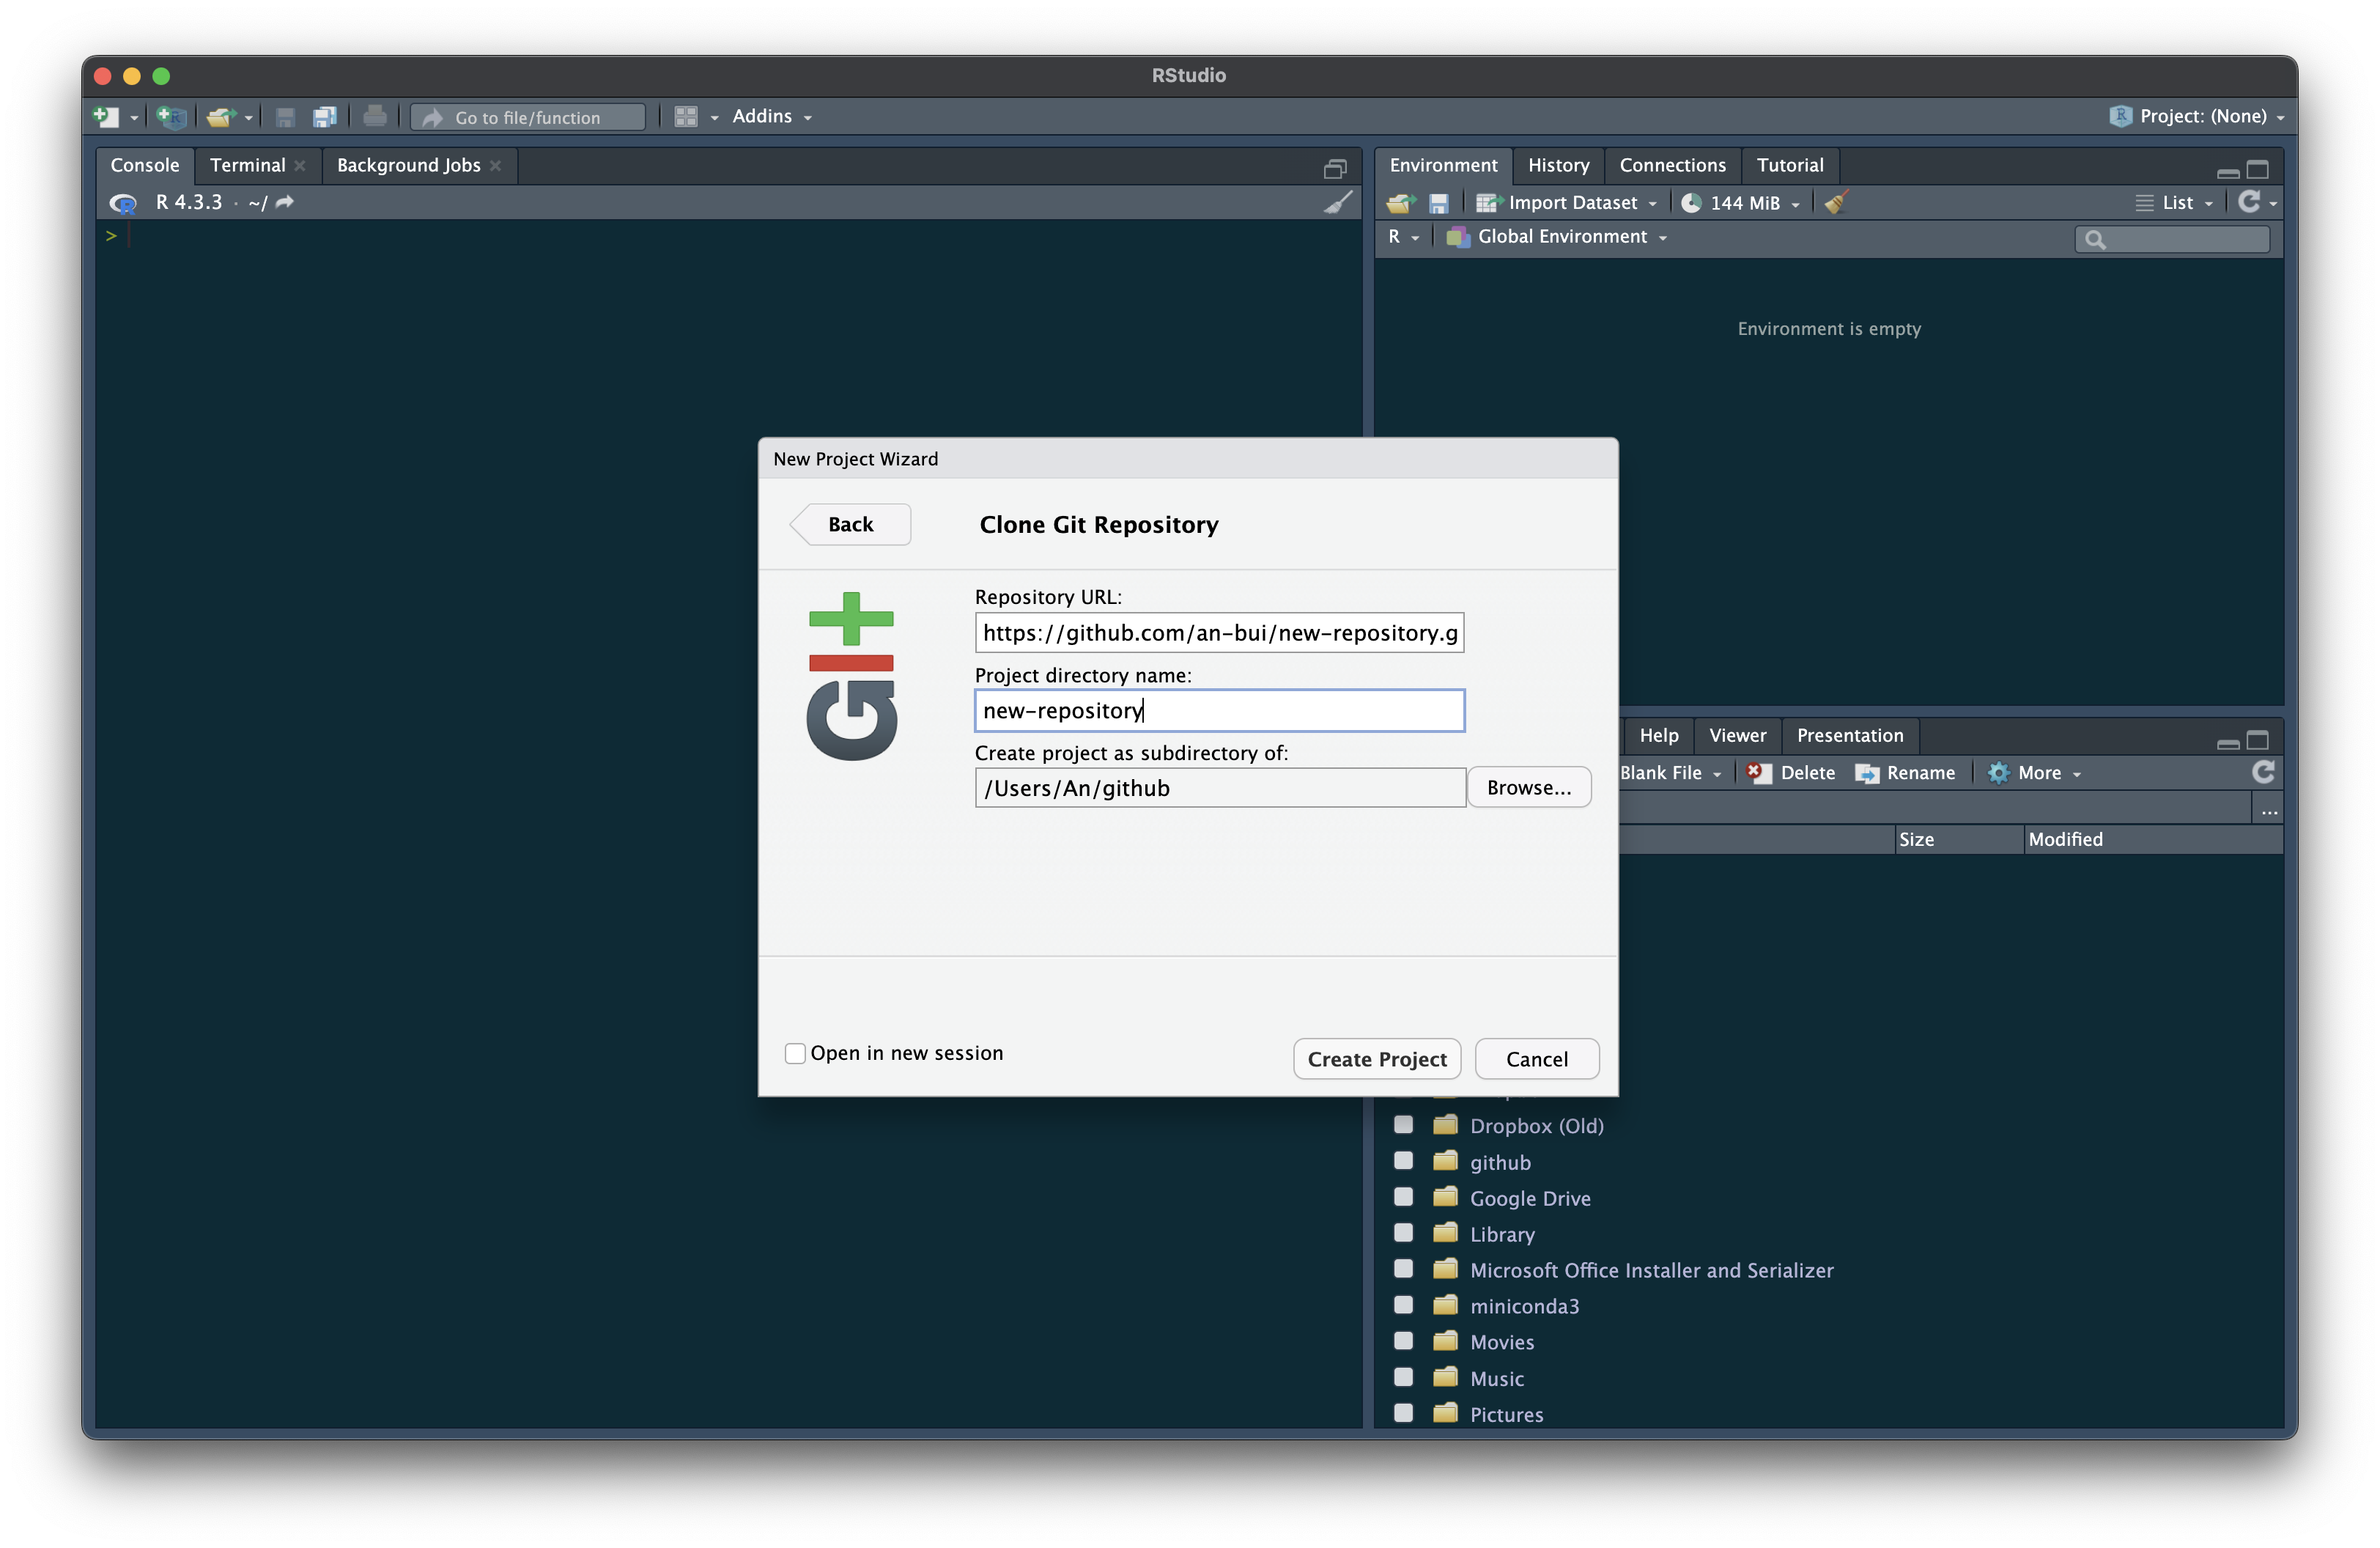Click the new file icon in toolbar
The image size is (2380, 1548).
[x=105, y=116]
